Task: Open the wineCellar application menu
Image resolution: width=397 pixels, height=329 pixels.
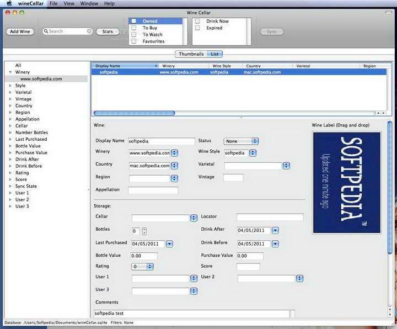Action: click(x=31, y=3)
